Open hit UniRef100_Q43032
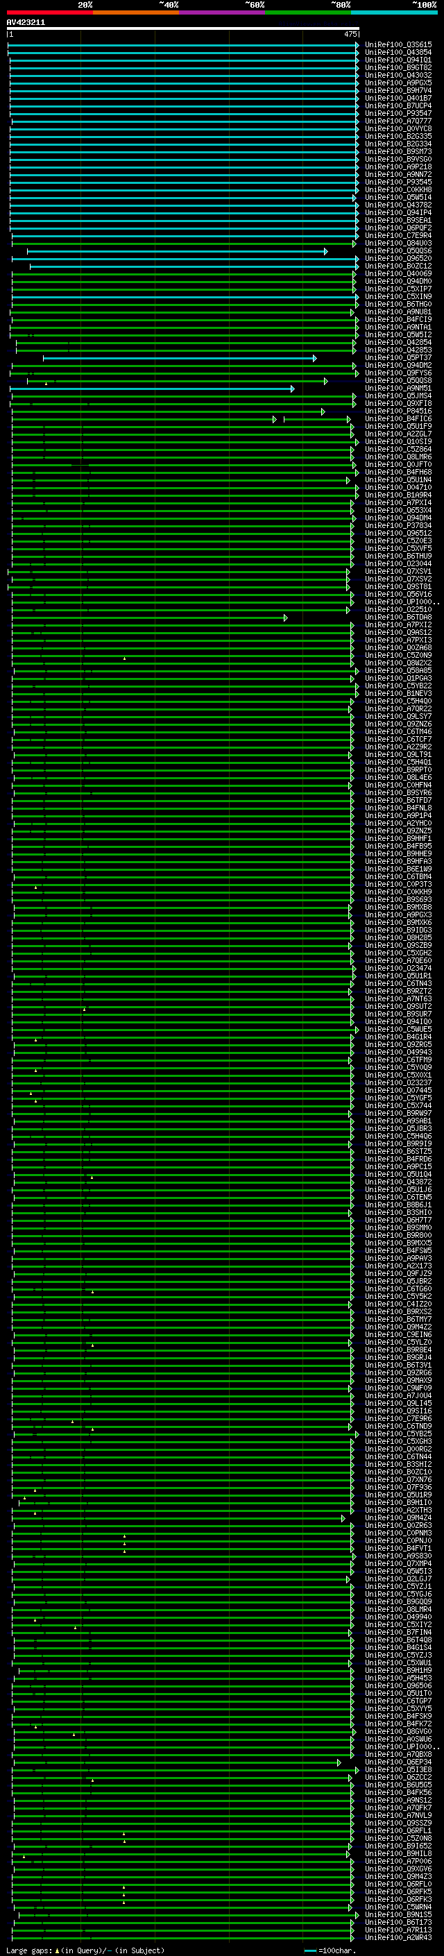444x1956 pixels. pyautogui.click(x=398, y=75)
